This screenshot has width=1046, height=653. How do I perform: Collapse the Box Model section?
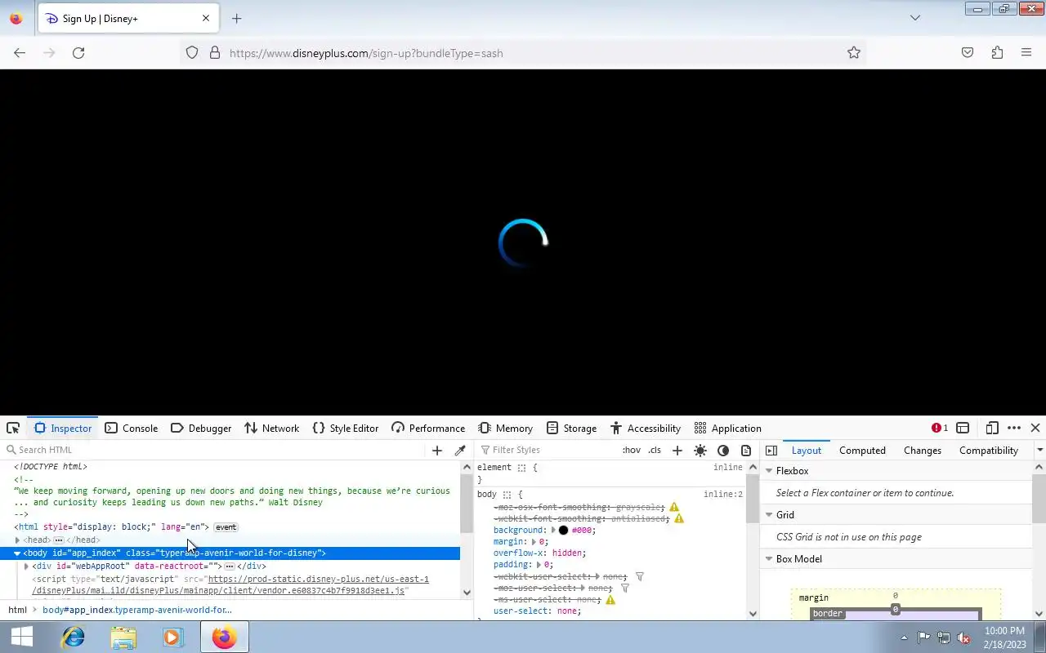point(769,559)
